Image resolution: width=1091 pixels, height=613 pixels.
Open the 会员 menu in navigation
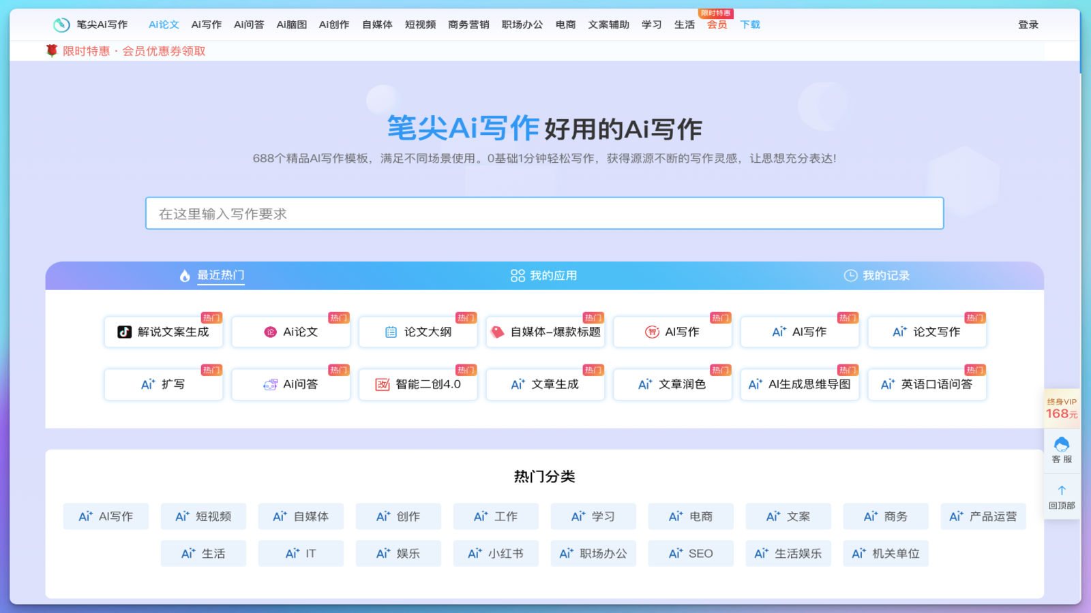pos(717,25)
